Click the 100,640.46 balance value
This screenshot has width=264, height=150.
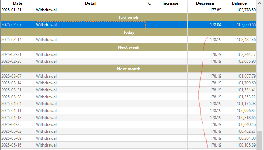tap(246, 124)
